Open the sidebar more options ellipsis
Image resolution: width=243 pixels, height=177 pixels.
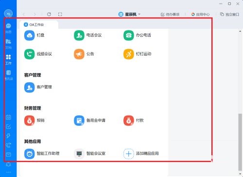tap(8, 172)
